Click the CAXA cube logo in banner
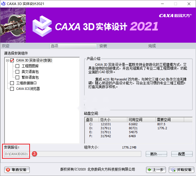Viewport: 196px width, 176px height. click(42, 26)
